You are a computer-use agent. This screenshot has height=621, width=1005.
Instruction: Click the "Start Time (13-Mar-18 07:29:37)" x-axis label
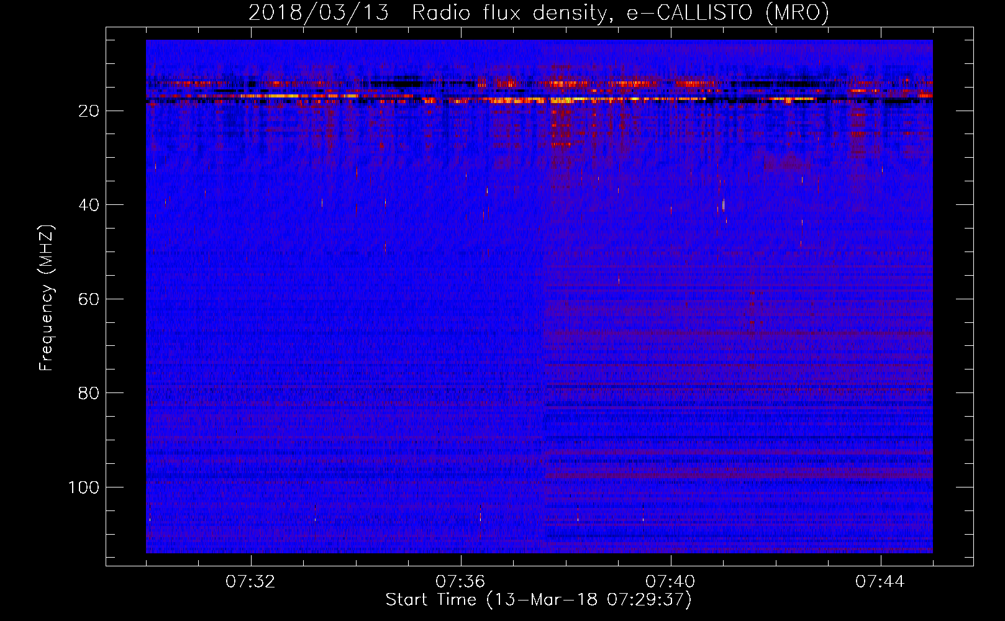539,600
